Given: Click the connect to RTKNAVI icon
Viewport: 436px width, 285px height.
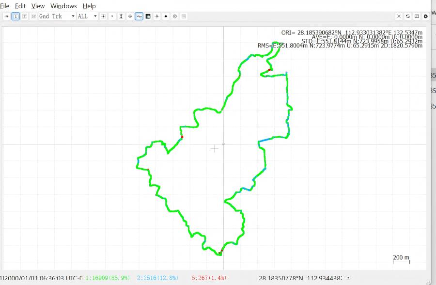Looking at the screenshot, I should pos(7,16).
